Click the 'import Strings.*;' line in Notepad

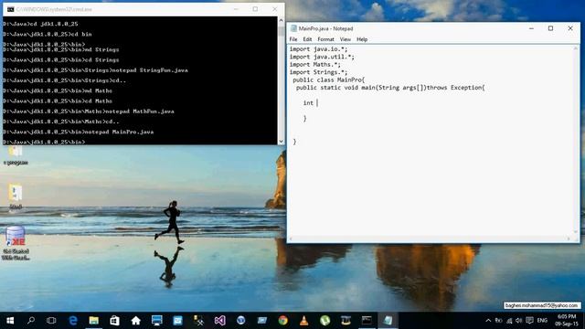point(318,72)
